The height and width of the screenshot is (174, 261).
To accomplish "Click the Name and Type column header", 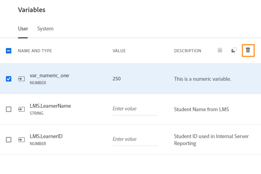I will (35, 51).
